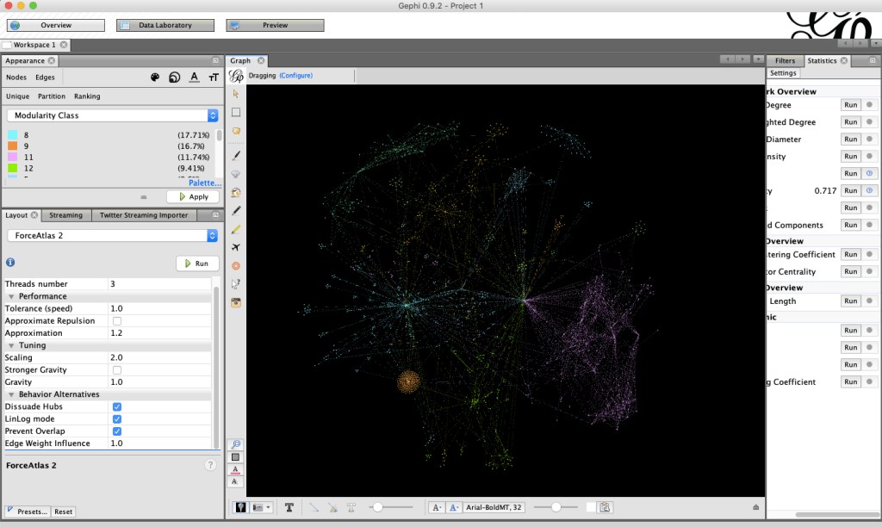Uncheck the Dissuade Hubs checkbox
Image resolution: width=882 pixels, height=527 pixels.
point(117,406)
